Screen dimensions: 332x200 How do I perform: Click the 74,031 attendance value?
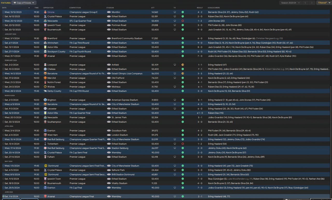point(155,78)
